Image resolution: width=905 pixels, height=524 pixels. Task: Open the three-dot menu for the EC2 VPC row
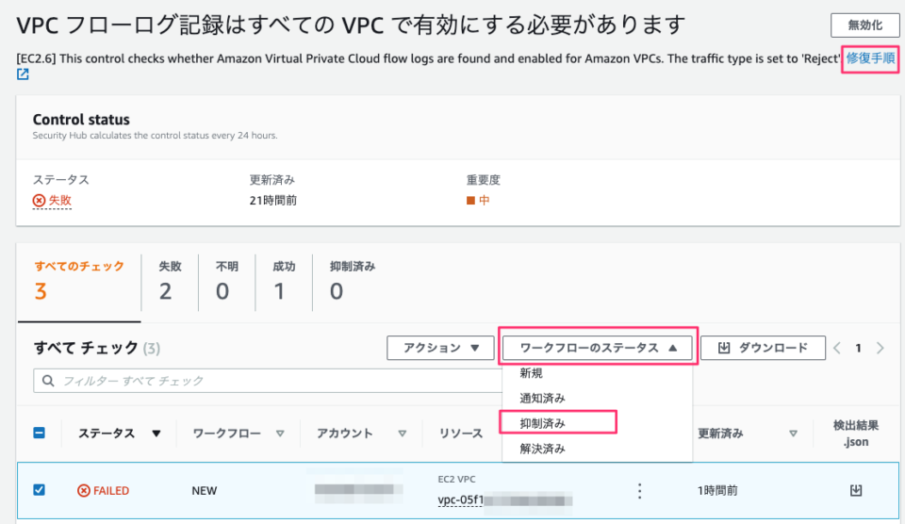click(640, 491)
